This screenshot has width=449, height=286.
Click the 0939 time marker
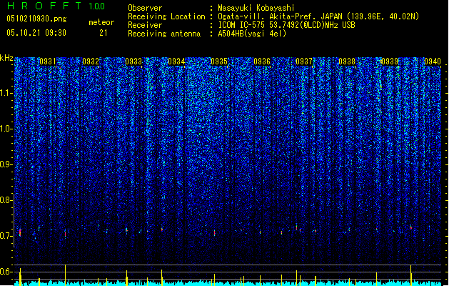(x=390, y=61)
